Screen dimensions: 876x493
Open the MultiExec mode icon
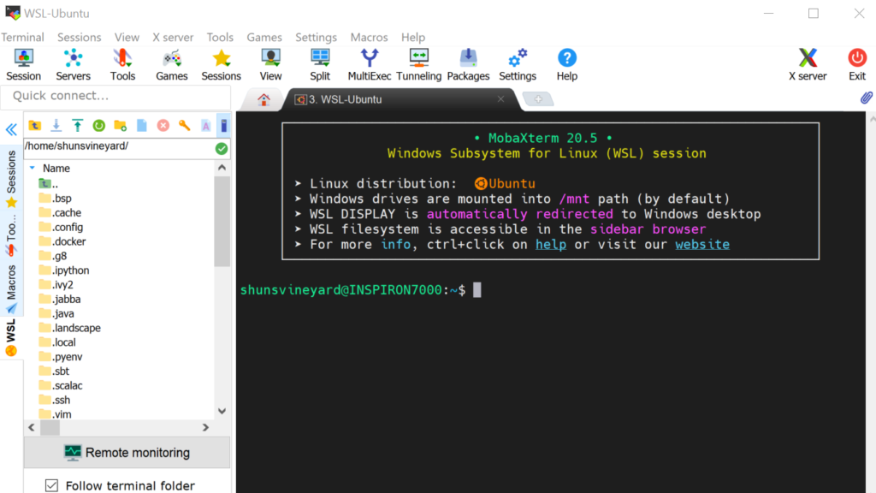369,64
